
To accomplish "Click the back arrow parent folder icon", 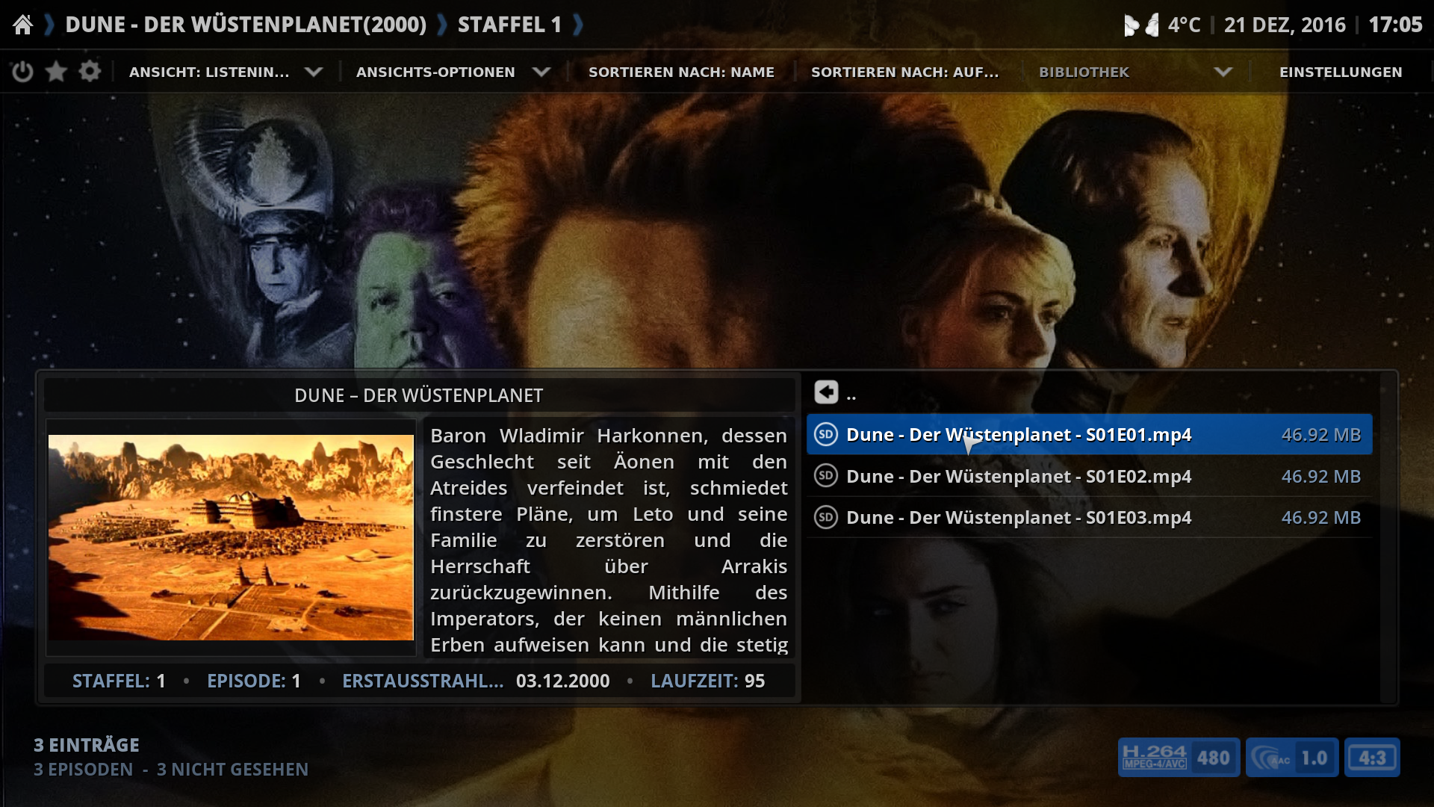I will [x=826, y=392].
